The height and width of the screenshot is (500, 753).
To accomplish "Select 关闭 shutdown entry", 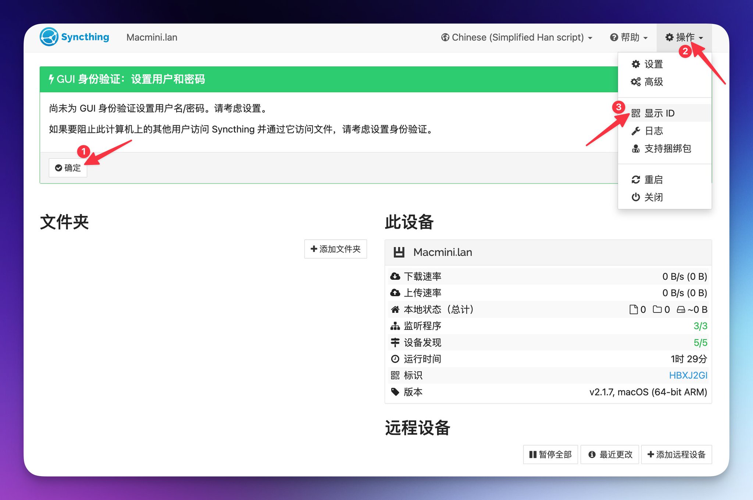I will pos(665,197).
